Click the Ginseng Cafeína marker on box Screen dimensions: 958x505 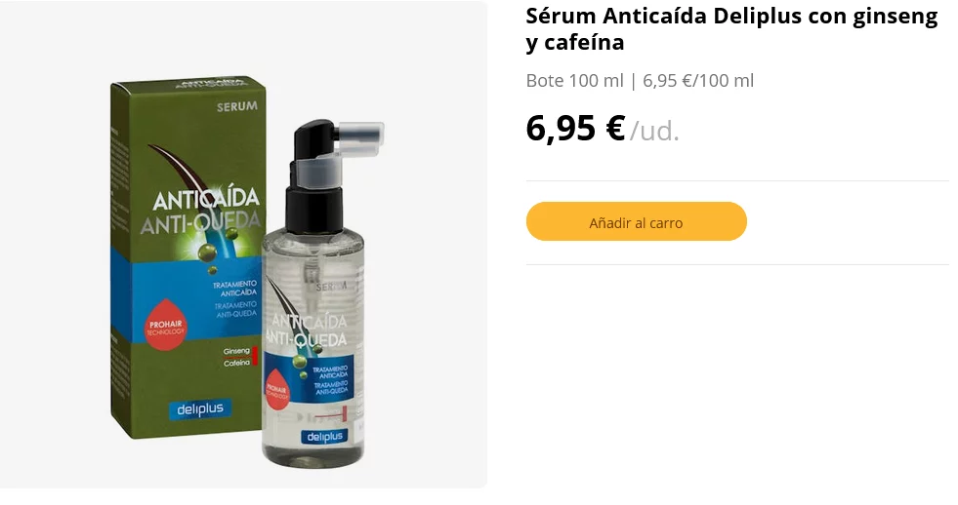239,357
